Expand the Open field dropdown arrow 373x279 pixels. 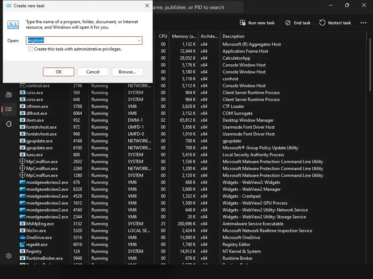click(x=139, y=41)
